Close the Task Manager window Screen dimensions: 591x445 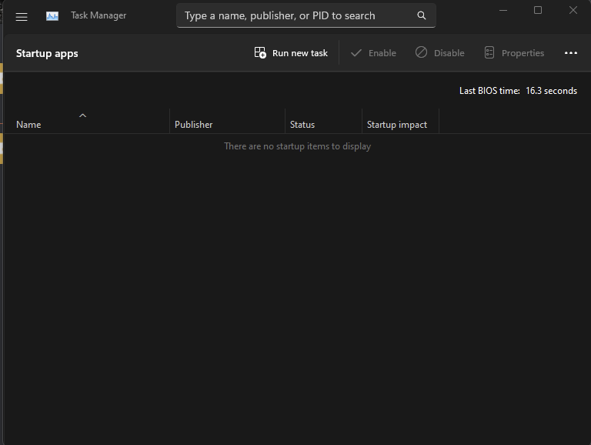[573, 10]
